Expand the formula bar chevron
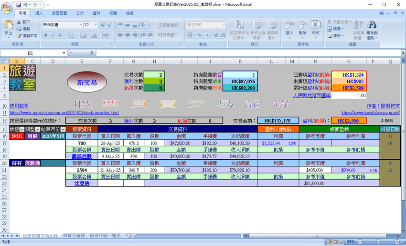Screen dimensions: 406x246 click(x=403, y=53)
